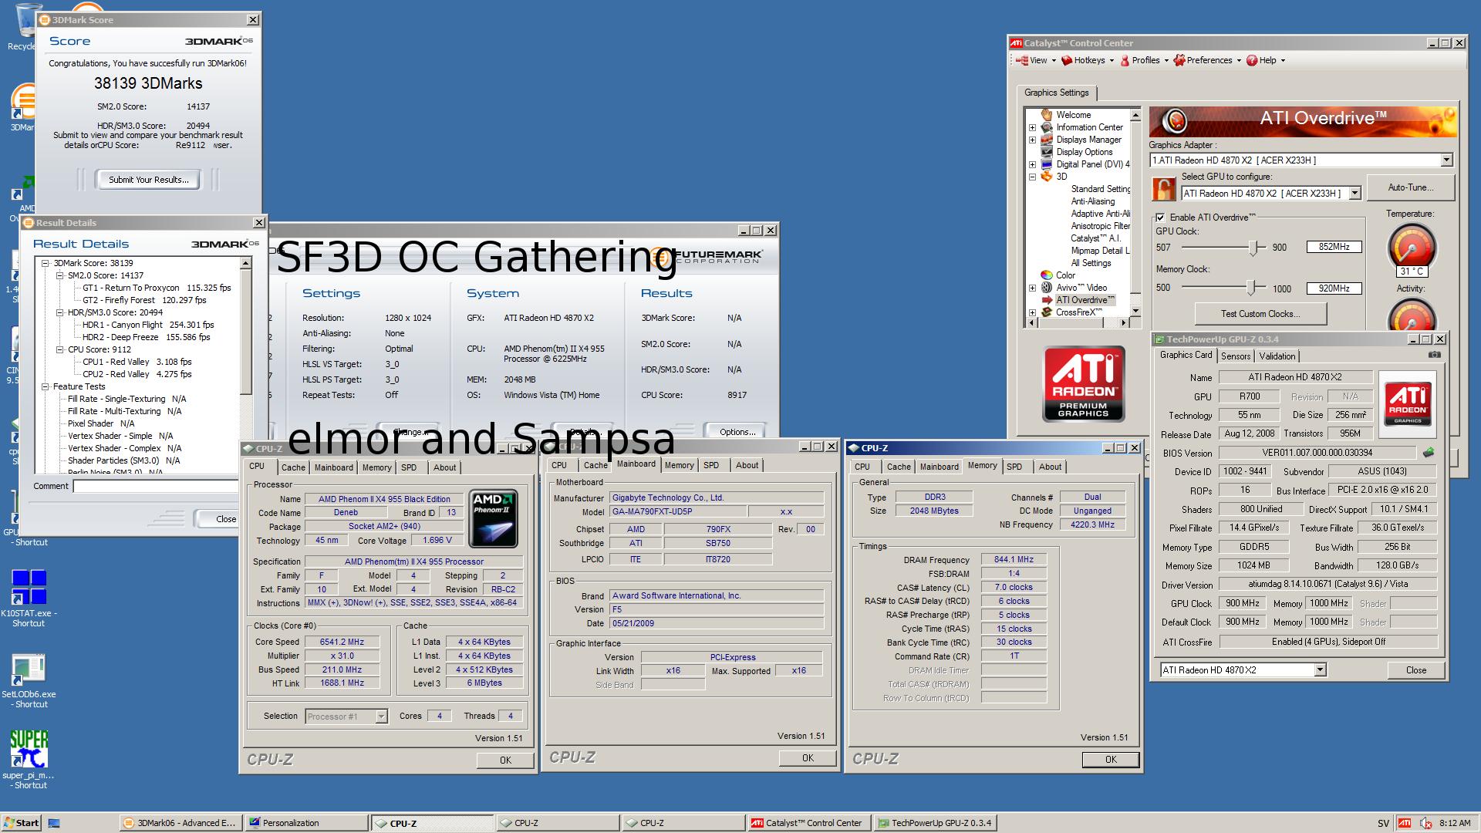Click Test Custom Clocks button
This screenshot has height=833, width=1481.
tap(1260, 314)
